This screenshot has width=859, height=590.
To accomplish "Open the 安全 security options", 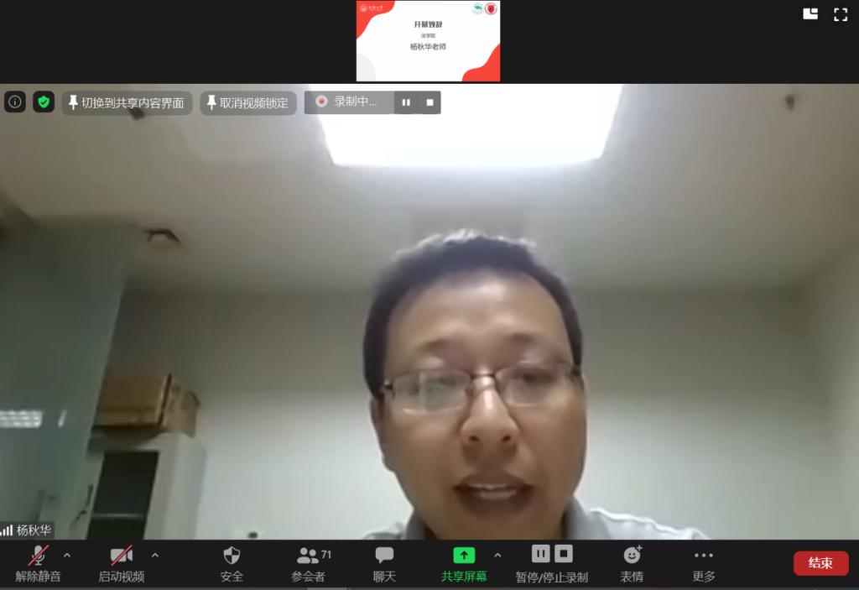I will (232, 563).
